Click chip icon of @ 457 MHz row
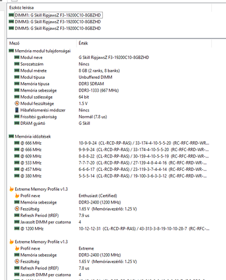 coord(17,169)
